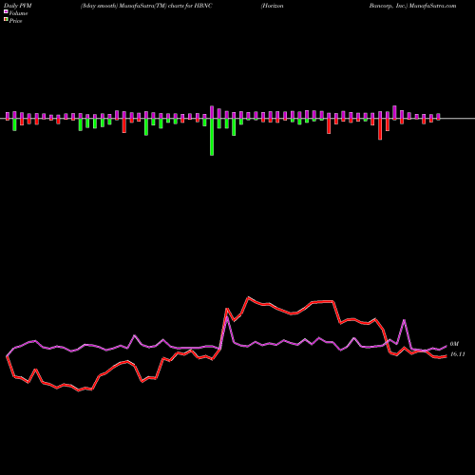This screenshot has width=475, height=475.
Task: Click the 'Bancorp, Inc.) MunafaSutra.com' text
Action: point(412,6)
